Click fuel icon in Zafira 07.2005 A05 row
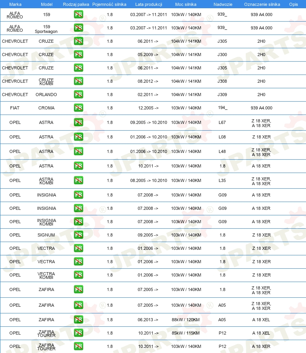The image size is (306, 353). click(x=78, y=305)
